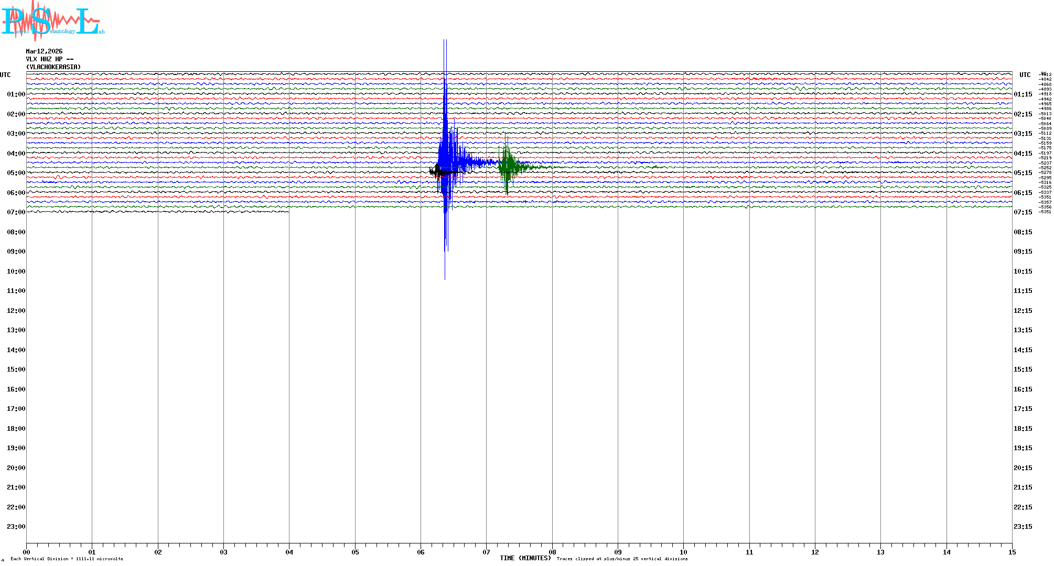
Task: Click the Each Vertical Division microvolts note
Action: [67, 559]
